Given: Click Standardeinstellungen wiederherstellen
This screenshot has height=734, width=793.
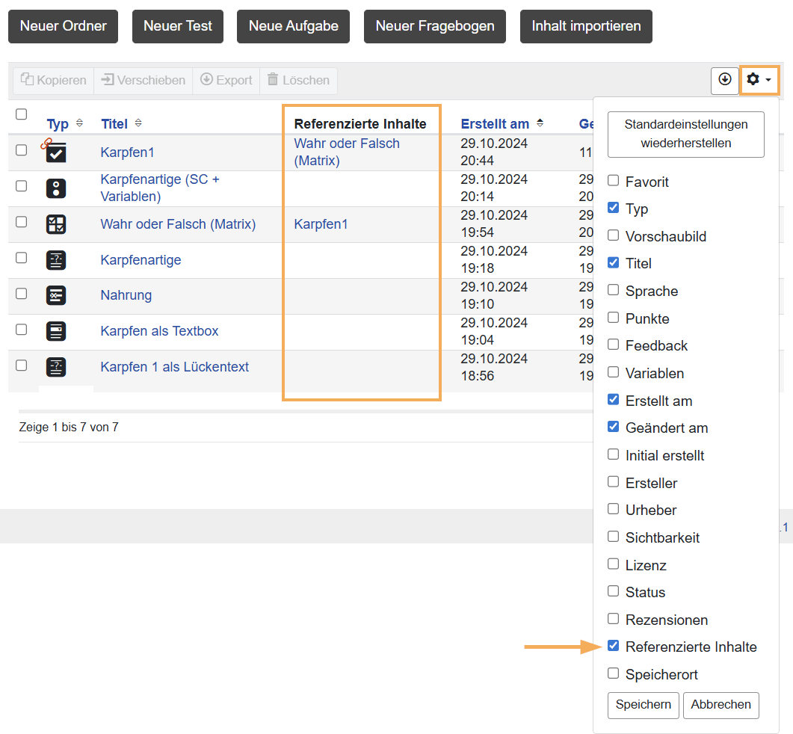Looking at the screenshot, I should click(x=685, y=134).
